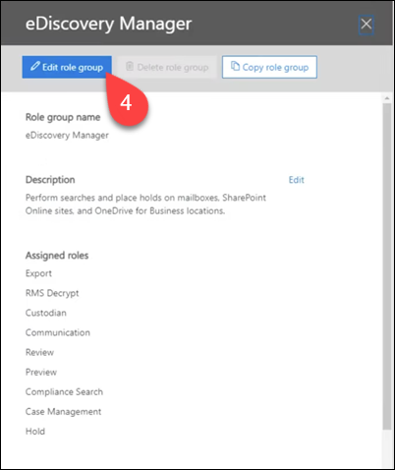
Task: Click the vertical scrollbar thumb
Action: tap(387, 266)
